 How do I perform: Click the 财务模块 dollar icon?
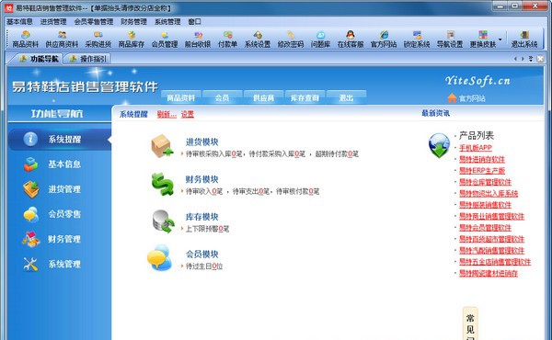tap(162, 184)
